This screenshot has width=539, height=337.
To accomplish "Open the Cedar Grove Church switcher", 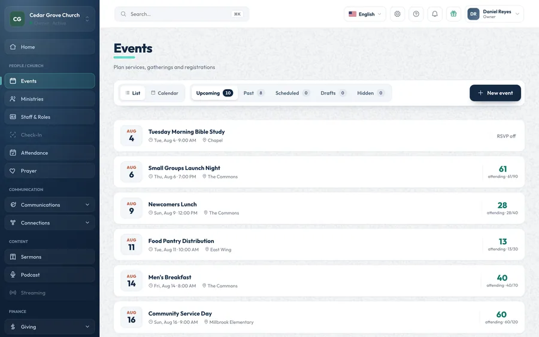I will click(x=50, y=19).
